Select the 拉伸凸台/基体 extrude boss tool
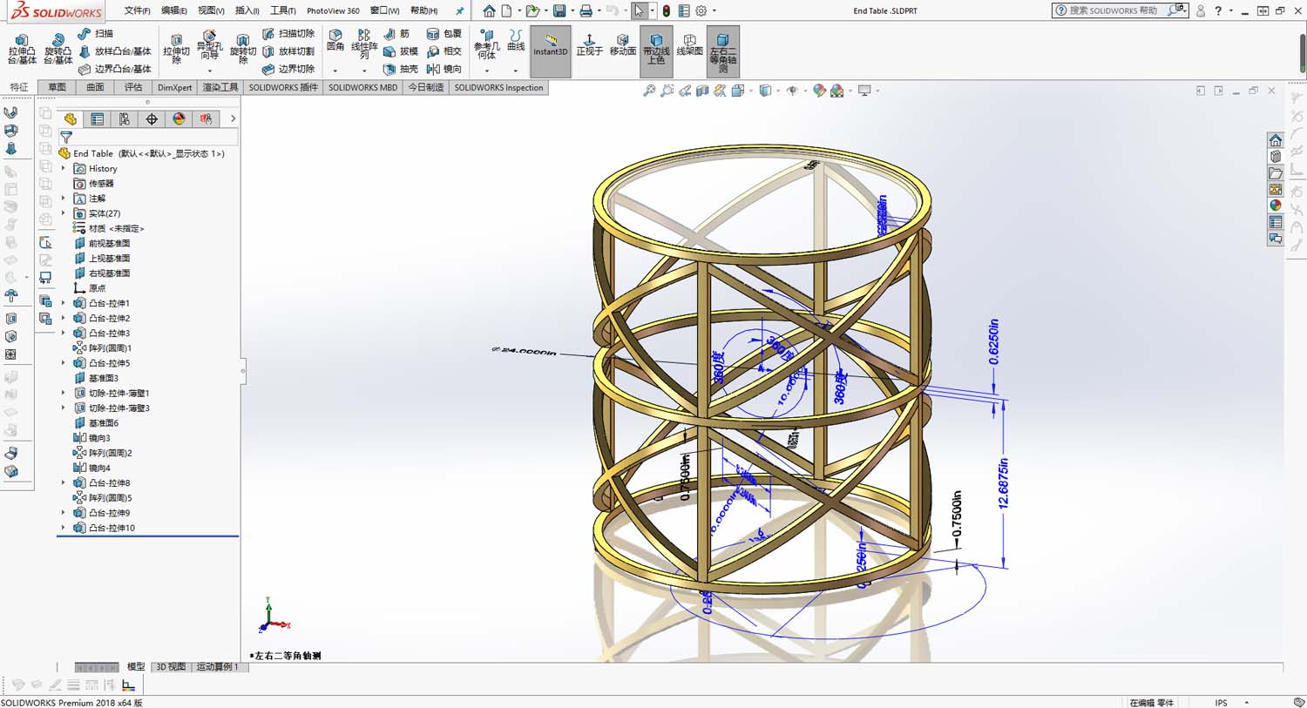Screen dimensions: 1307x708 tap(22, 49)
